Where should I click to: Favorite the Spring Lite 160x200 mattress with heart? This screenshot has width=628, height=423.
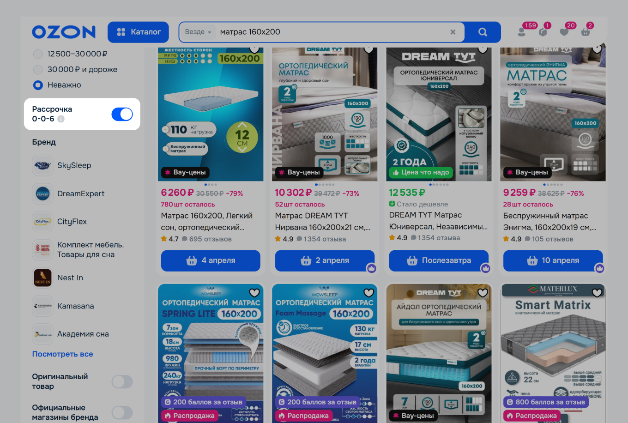(254, 293)
